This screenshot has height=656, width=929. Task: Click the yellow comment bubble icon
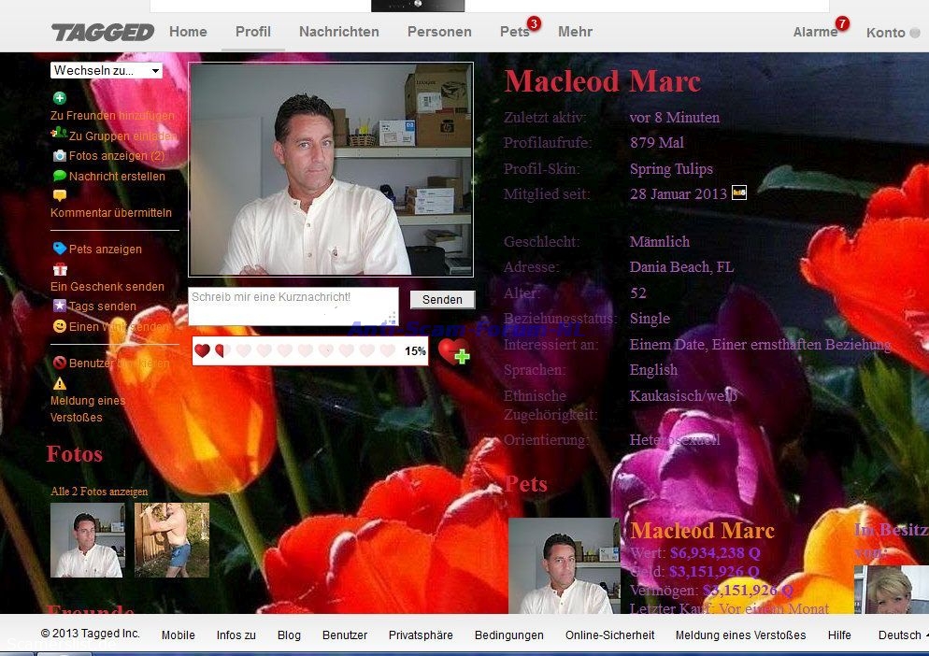[x=60, y=195]
